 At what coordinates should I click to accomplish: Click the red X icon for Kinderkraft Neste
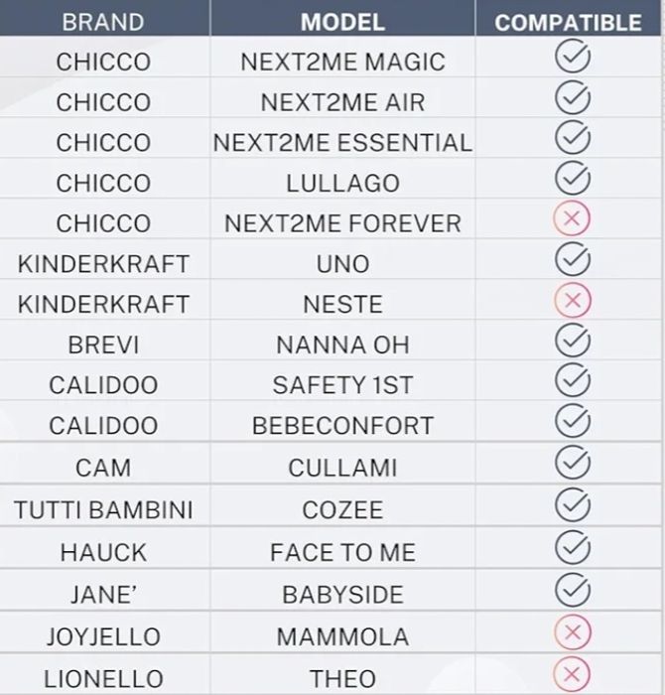click(x=572, y=299)
